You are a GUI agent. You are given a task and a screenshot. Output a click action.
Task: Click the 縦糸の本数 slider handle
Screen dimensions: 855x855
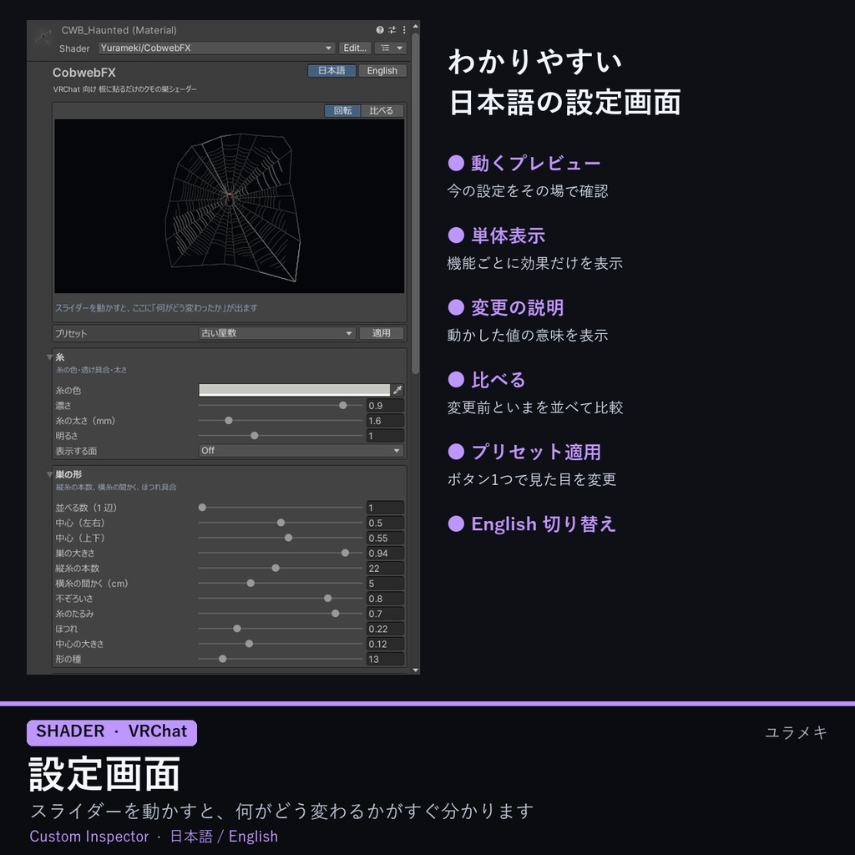point(276,568)
